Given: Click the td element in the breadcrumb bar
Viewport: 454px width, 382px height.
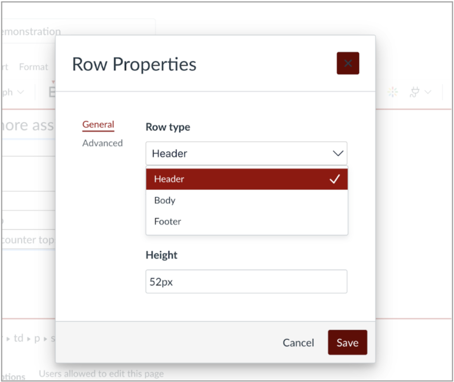Looking at the screenshot, I should pos(18,338).
